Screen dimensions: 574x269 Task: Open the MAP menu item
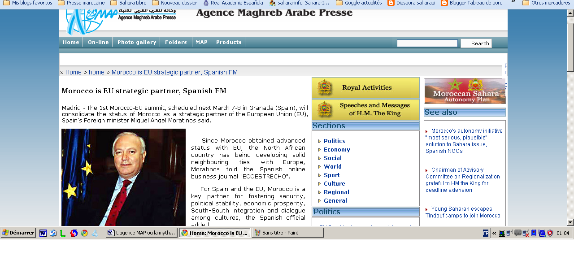coord(201,42)
